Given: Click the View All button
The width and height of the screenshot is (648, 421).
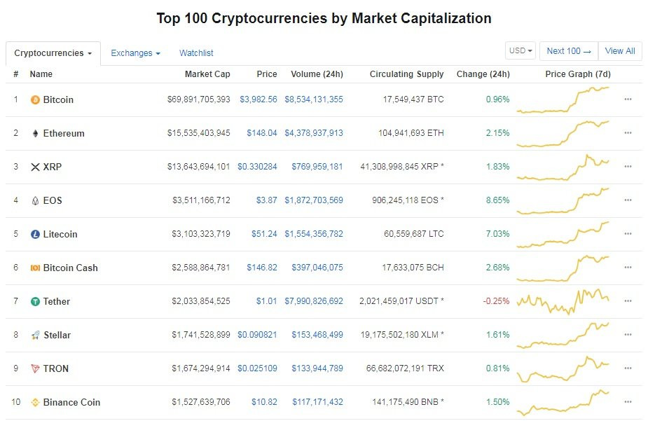Looking at the screenshot, I should click(620, 51).
